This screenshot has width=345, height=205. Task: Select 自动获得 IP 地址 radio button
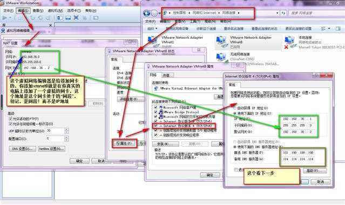click(235, 108)
